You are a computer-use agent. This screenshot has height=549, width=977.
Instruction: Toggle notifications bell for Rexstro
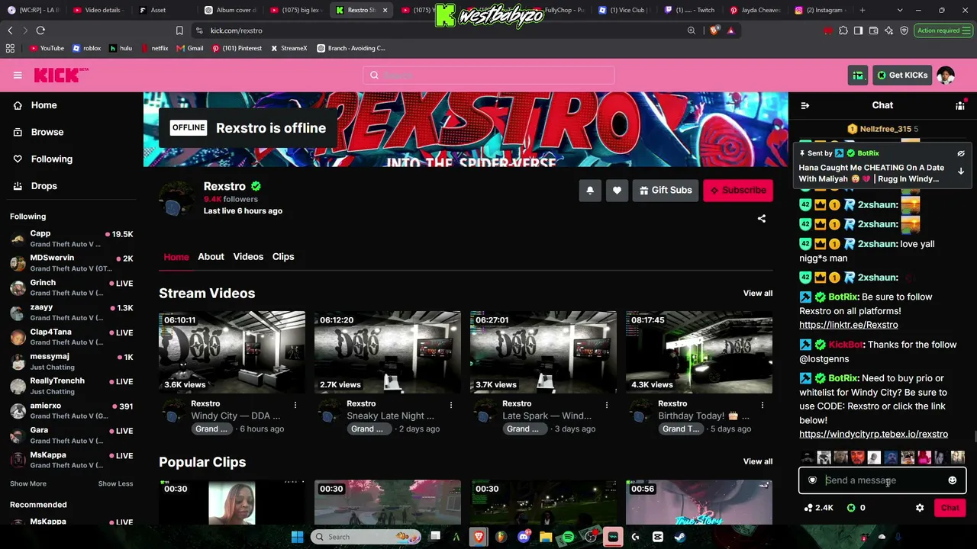tap(590, 191)
